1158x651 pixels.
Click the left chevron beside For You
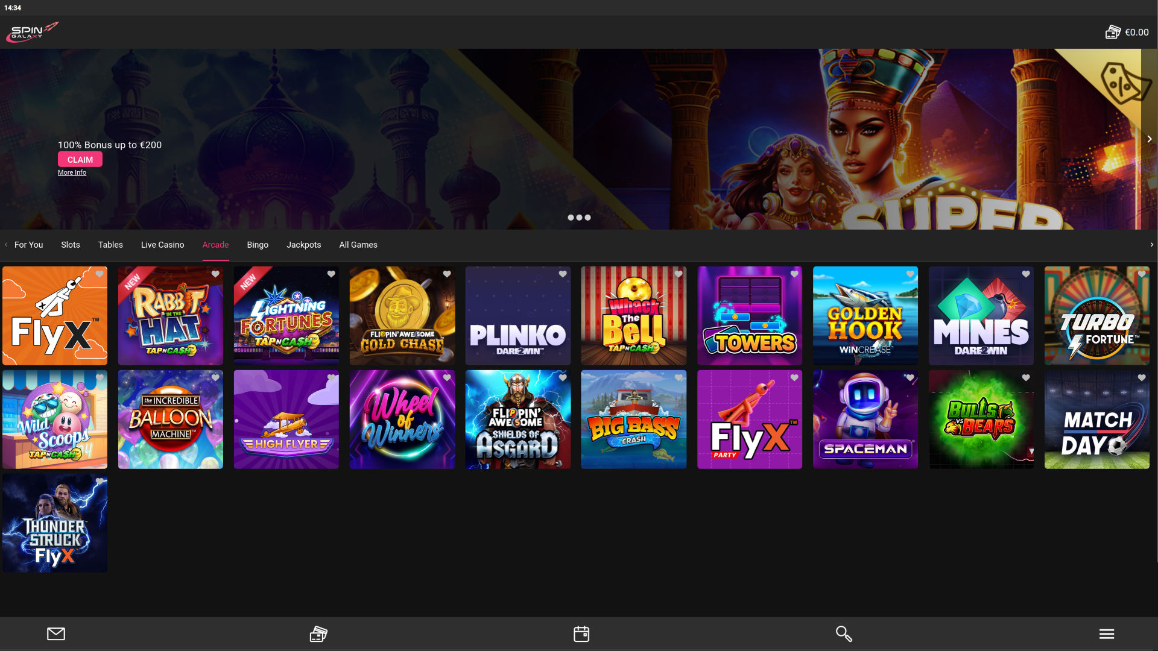pyautogui.click(x=5, y=245)
